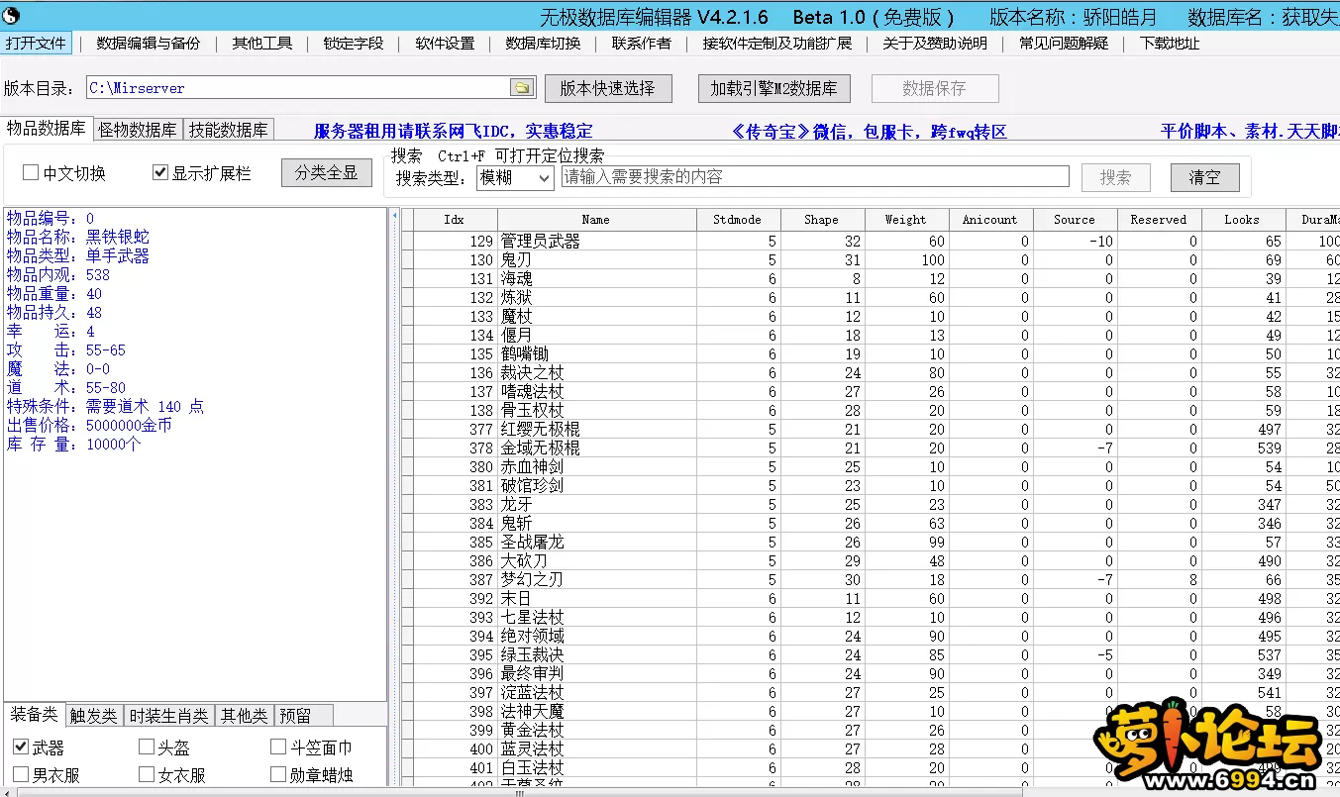Open the 数据库切换 menu
1340x797 pixels.
click(x=543, y=44)
